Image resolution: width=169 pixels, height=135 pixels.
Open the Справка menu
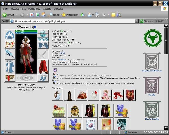pos(58,9)
